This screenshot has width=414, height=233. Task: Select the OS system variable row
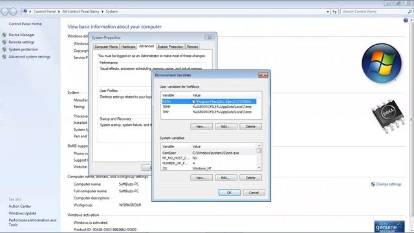tap(209, 168)
